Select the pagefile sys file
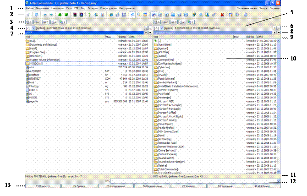 (x=89, y=101)
